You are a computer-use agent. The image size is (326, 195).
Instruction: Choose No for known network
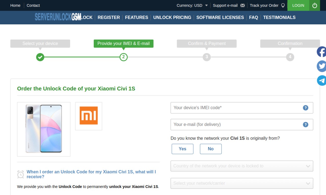pyautogui.click(x=211, y=149)
